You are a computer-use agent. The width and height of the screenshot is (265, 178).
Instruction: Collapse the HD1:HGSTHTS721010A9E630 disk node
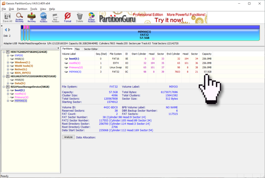[x=4, y=76]
